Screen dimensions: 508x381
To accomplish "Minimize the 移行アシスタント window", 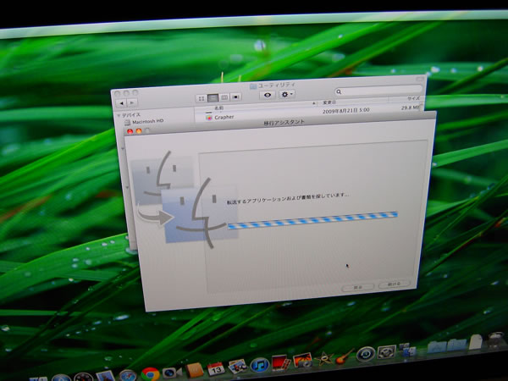I will tap(139, 131).
